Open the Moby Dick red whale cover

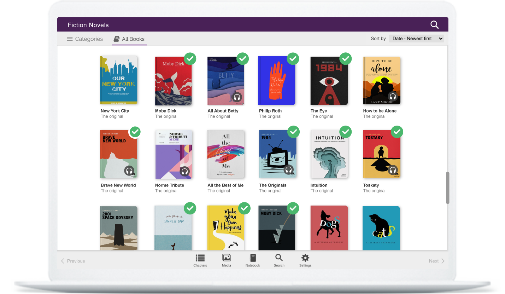pos(173,81)
